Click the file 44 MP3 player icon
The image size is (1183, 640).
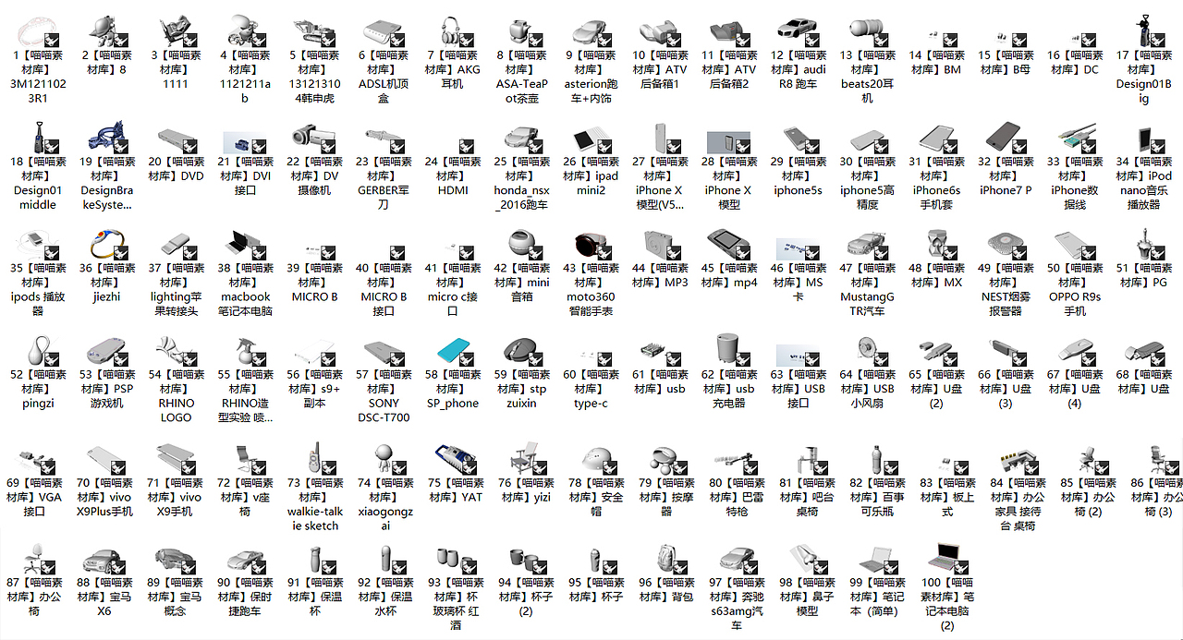660,246
